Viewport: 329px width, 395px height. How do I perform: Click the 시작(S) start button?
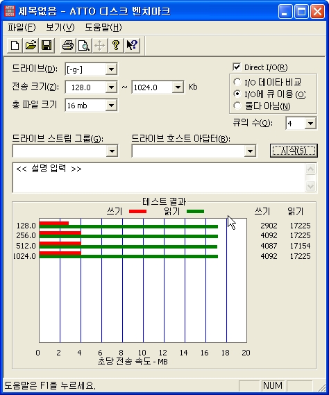coord(294,151)
